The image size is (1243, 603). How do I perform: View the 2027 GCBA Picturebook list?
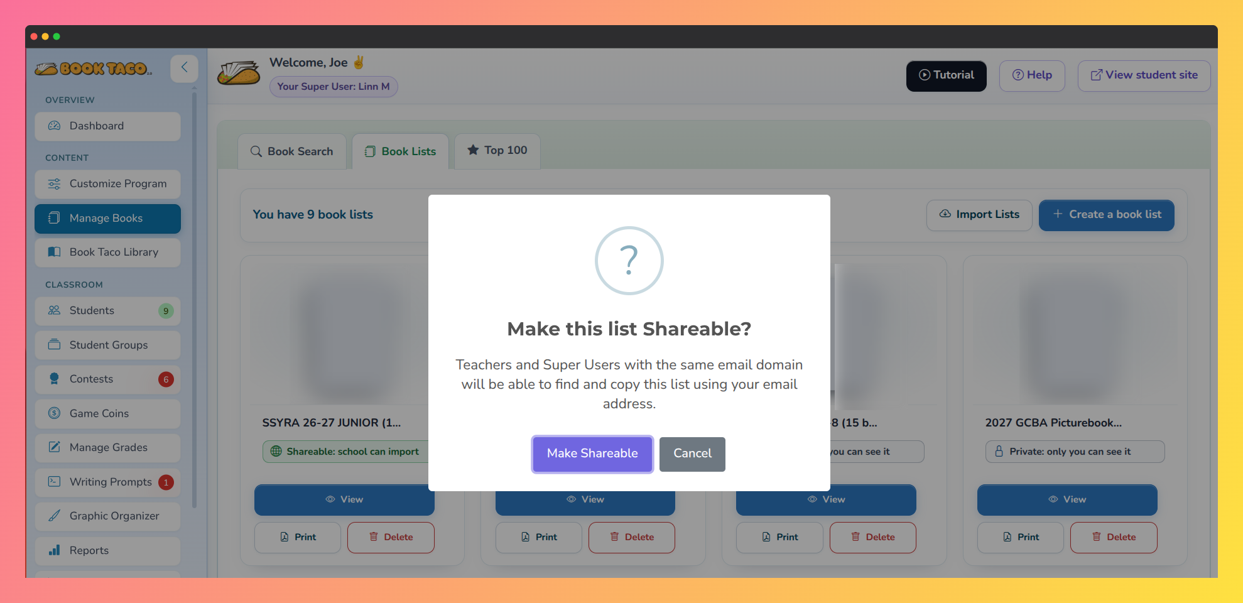point(1067,500)
